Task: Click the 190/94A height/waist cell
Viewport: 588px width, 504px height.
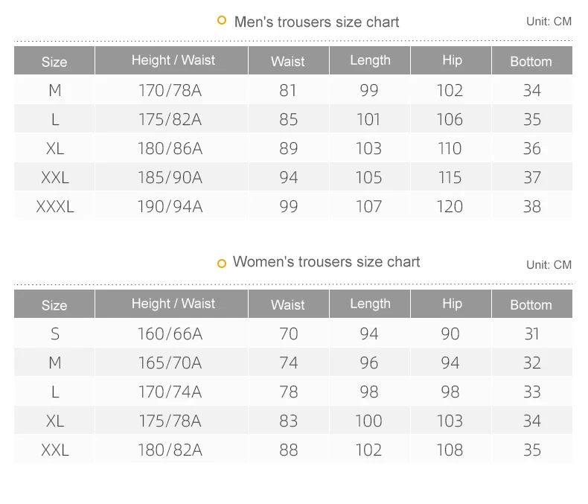Action: pyautogui.click(x=170, y=206)
